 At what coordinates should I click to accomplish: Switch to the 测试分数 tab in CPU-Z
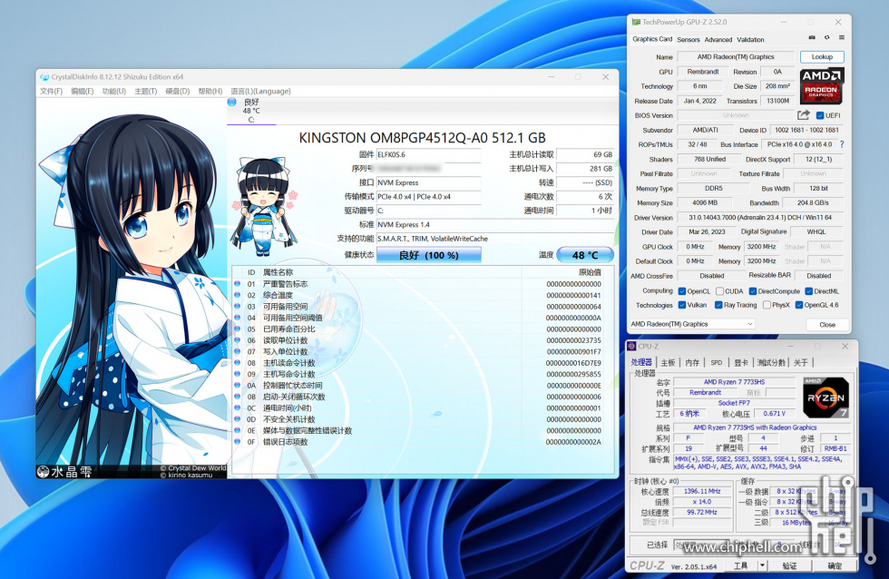(771, 362)
